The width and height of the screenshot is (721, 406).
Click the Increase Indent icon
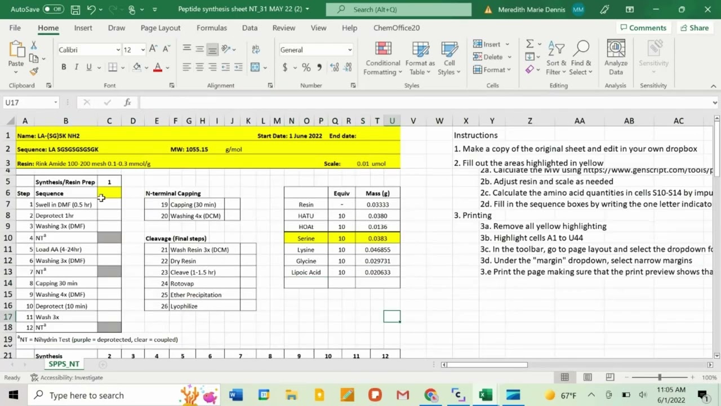tap(238, 67)
